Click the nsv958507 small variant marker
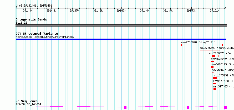234x110 pixels. point(213,72)
